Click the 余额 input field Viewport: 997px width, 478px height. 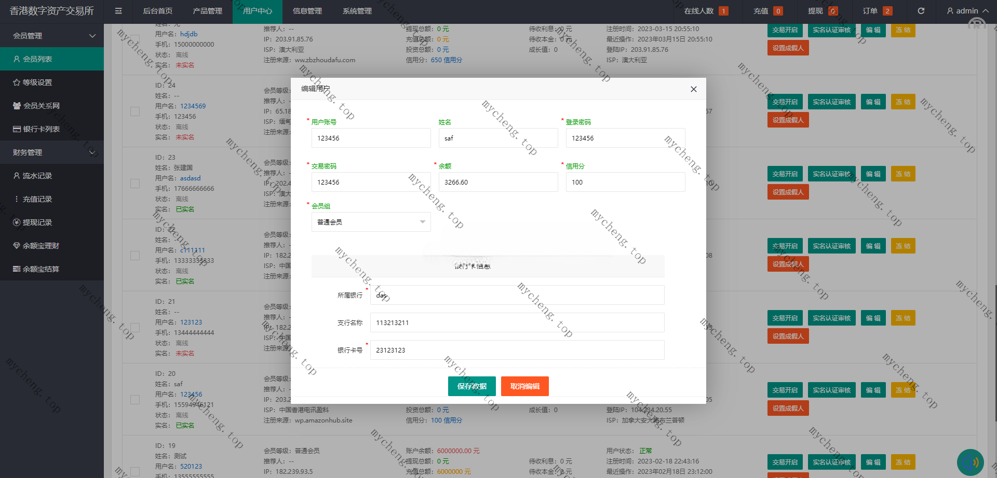(x=498, y=182)
